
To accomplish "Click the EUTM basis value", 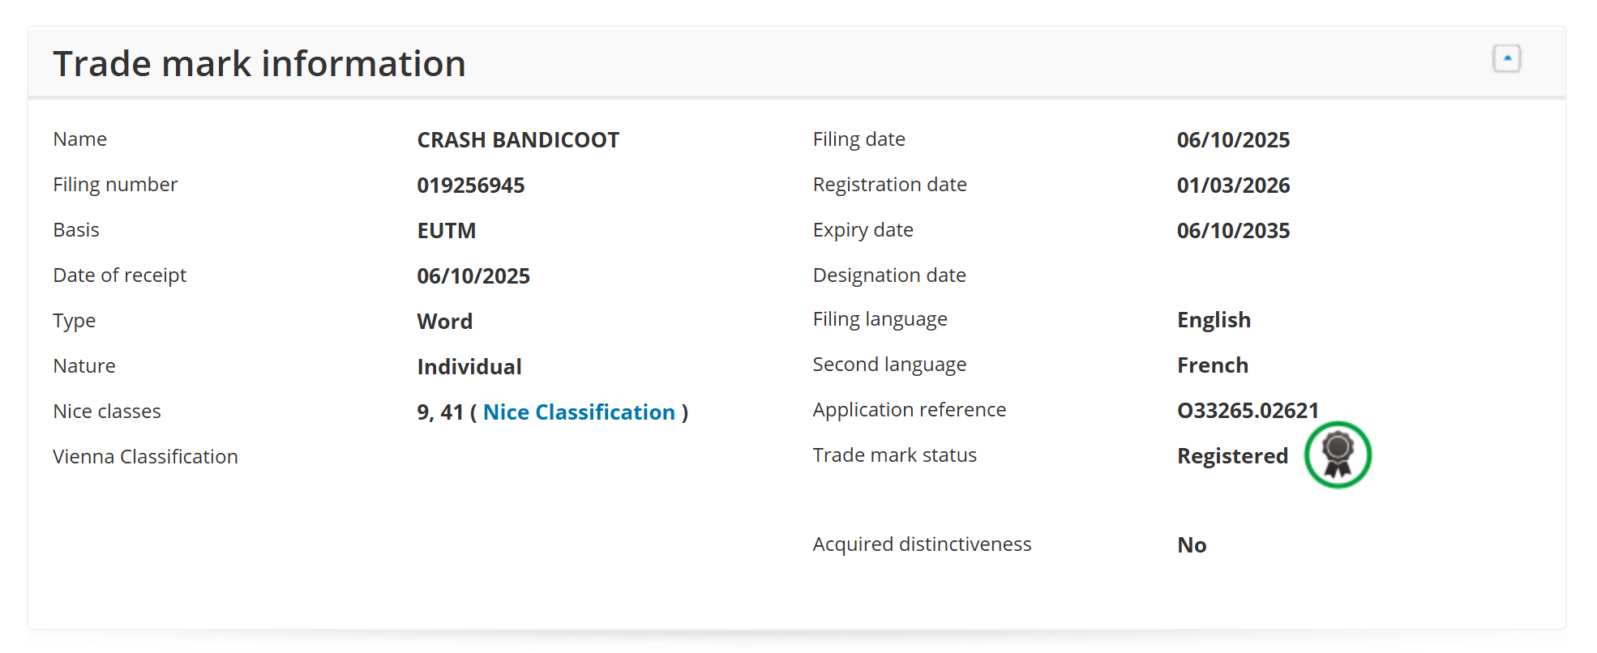I will 447,231.
